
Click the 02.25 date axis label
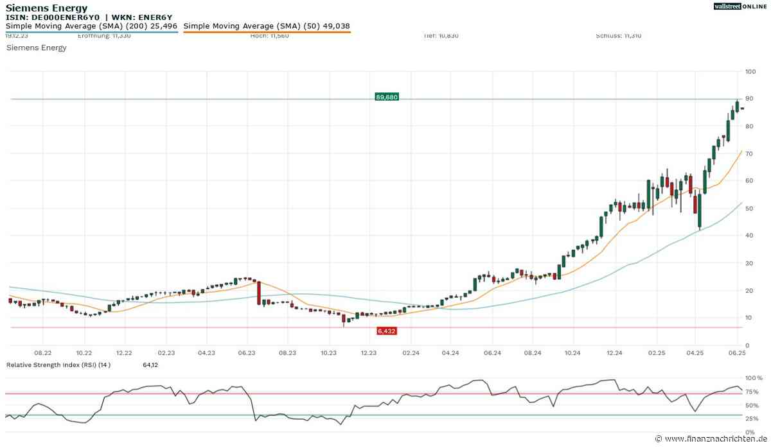(657, 353)
